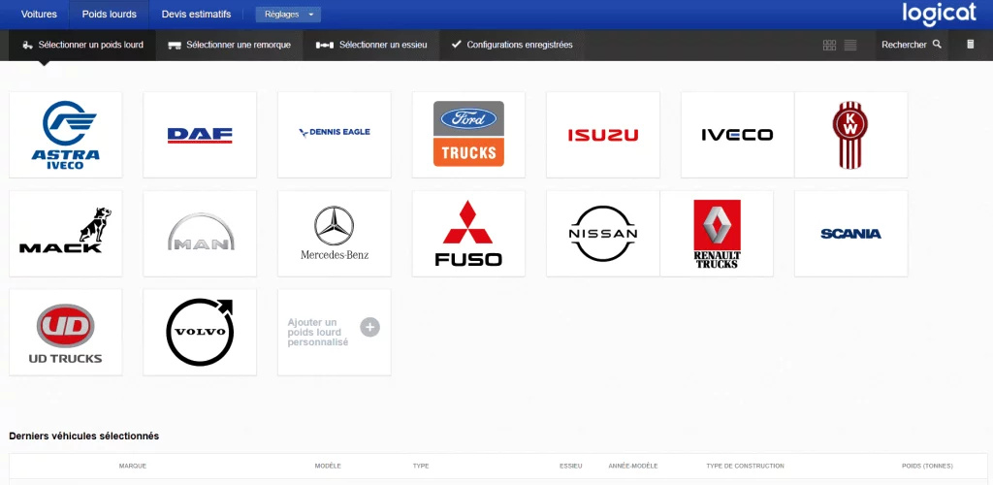Open Sélectionner une remorque section
Viewport: 993px width, 485px height.
[229, 45]
